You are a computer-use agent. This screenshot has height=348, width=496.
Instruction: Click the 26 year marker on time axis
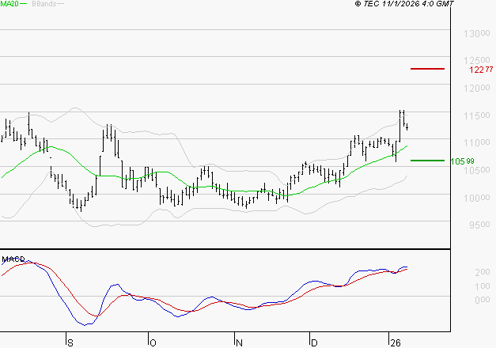point(396,343)
